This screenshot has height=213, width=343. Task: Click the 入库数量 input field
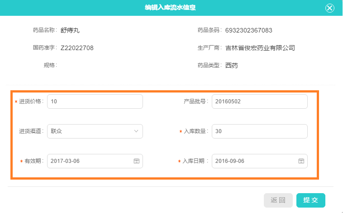(260, 131)
